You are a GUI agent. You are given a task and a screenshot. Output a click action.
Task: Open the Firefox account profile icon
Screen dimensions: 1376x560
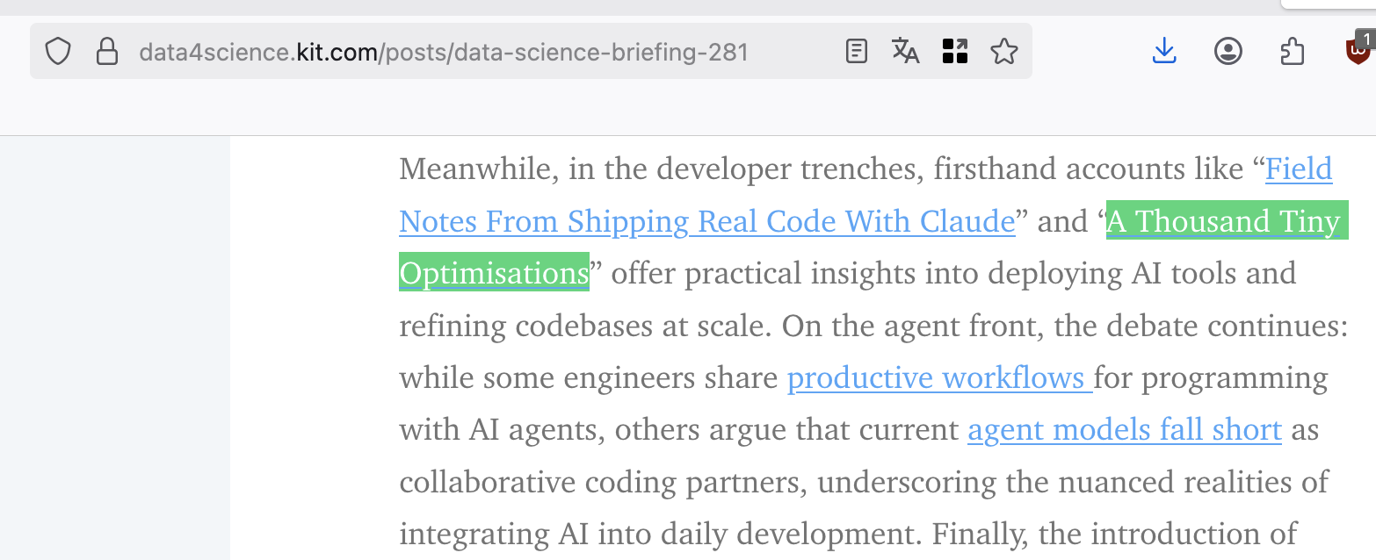[1228, 52]
